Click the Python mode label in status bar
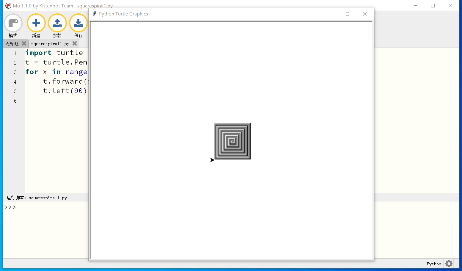Image resolution: width=462 pixels, height=271 pixels. click(434, 264)
